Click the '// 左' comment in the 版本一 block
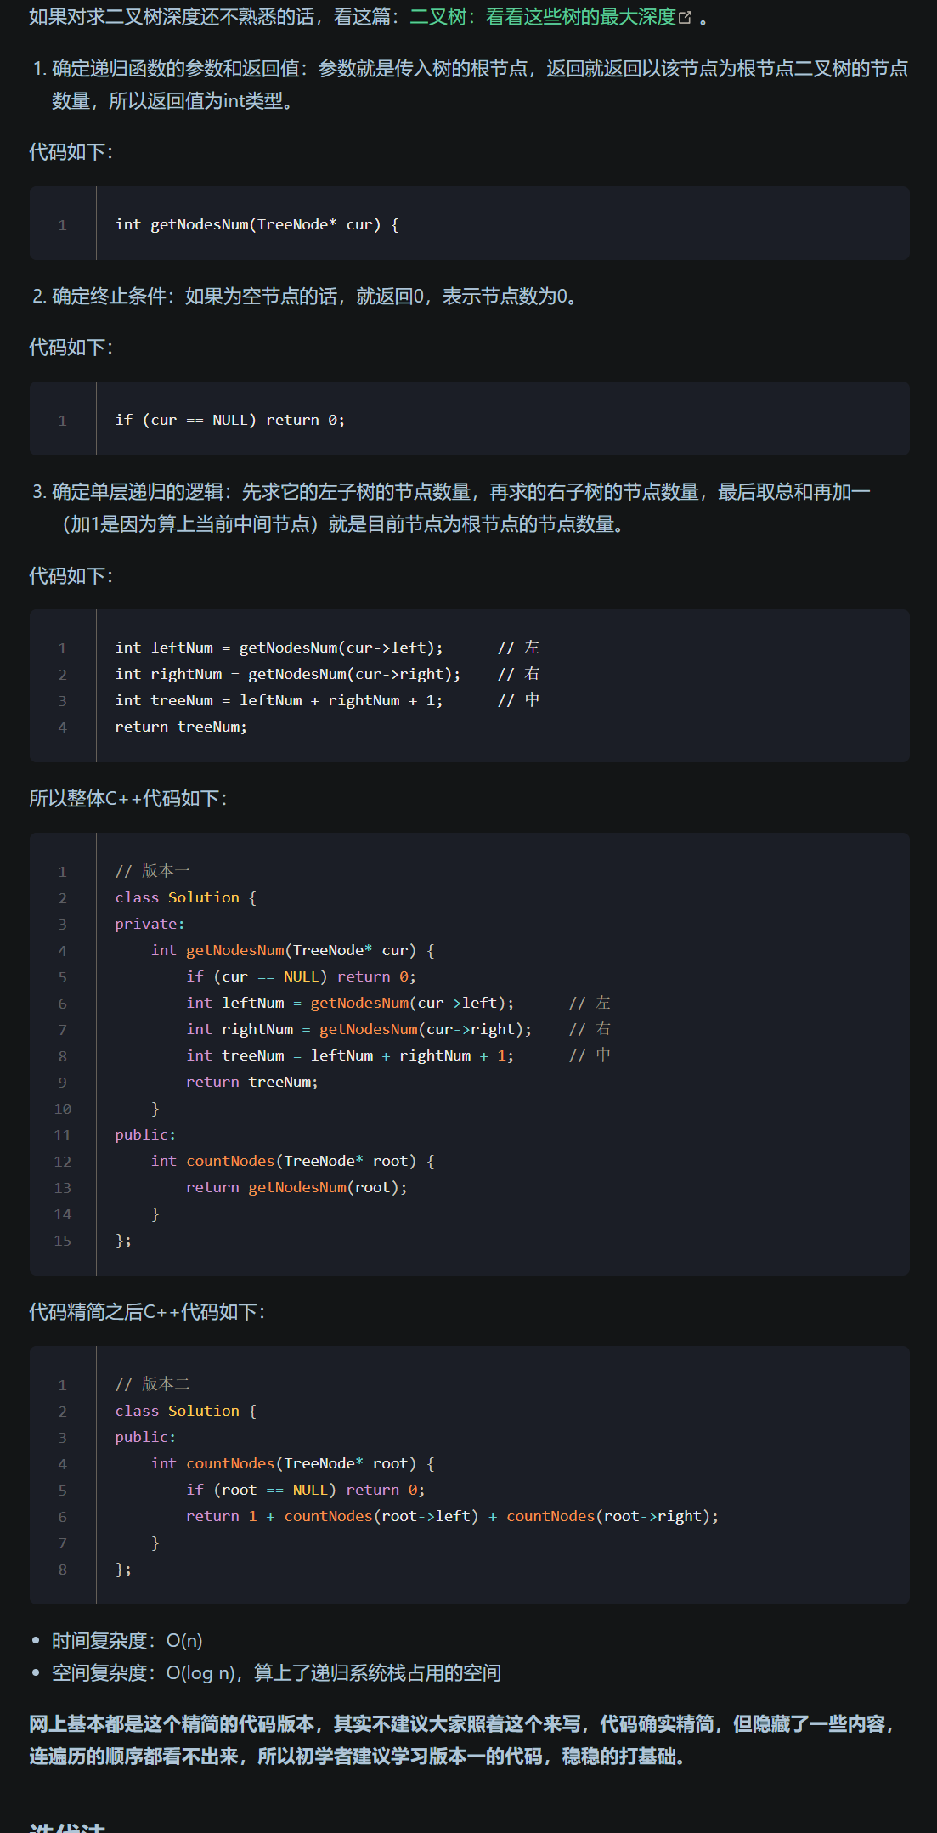937x1833 pixels. (590, 1003)
